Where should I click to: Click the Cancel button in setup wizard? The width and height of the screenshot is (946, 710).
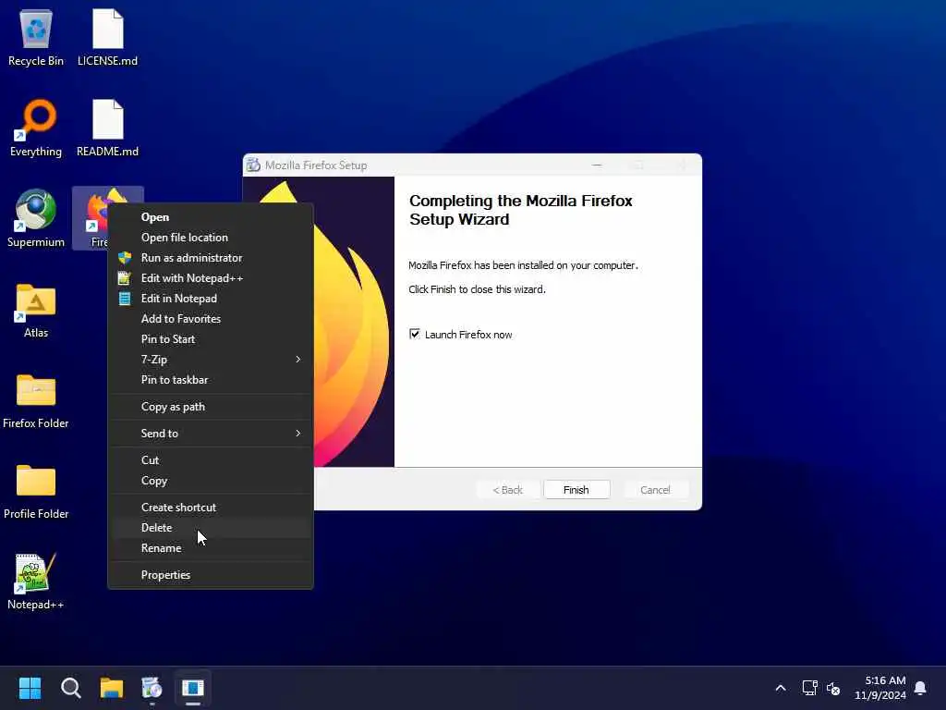click(655, 490)
